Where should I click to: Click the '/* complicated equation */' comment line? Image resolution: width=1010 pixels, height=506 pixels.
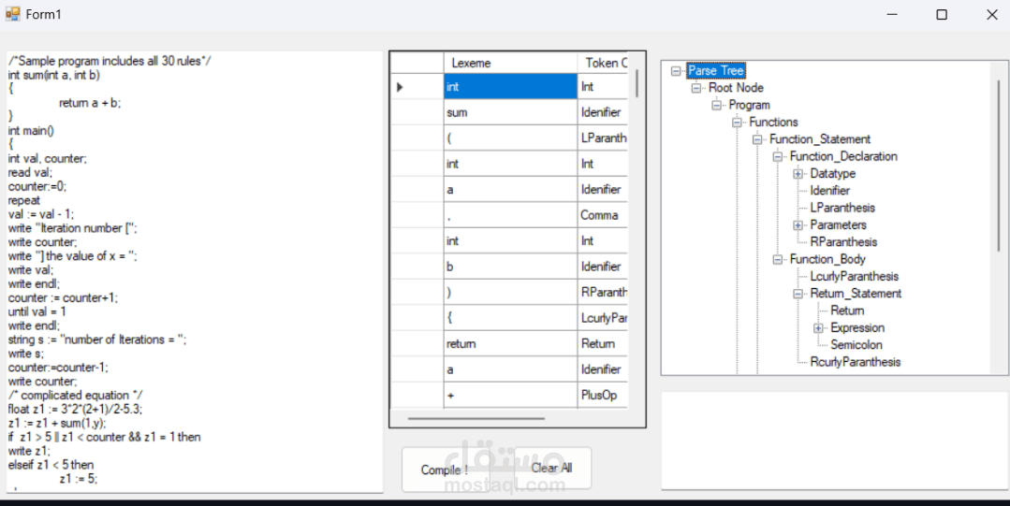(x=76, y=396)
